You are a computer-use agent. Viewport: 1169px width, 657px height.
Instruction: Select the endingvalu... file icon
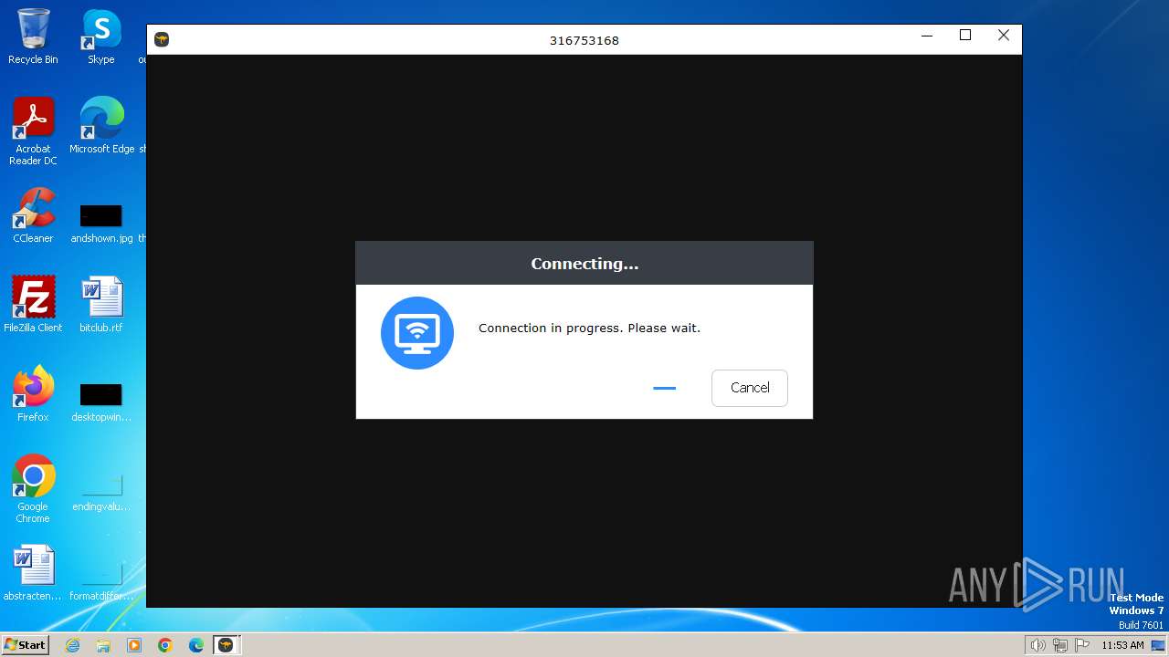(x=101, y=493)
